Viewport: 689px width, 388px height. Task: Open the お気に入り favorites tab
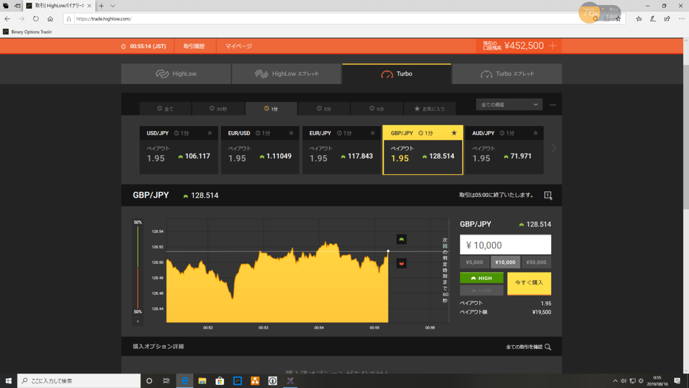point(429,109)
